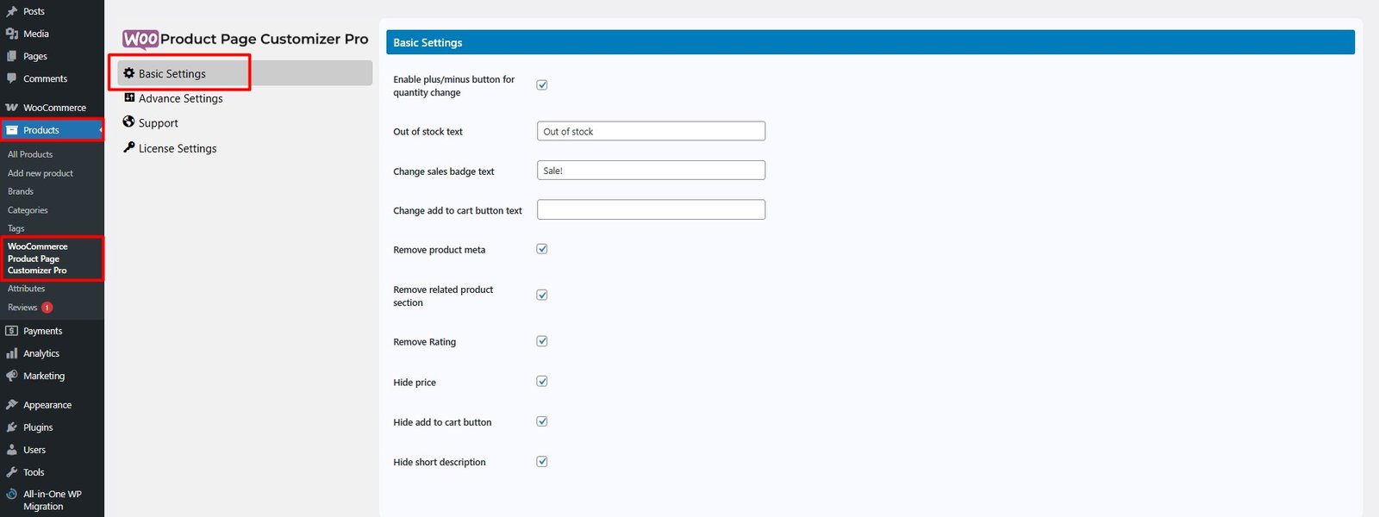Screen dimensions: 1379x517
Task: Open WooCommerce Product Page Customizer Pro submenu
Action: click(38, 258)
